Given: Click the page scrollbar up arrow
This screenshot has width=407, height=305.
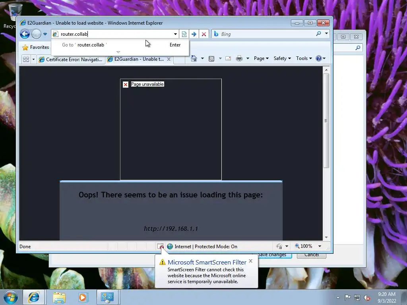Looking at the screenshot, I should coord(326,70).
